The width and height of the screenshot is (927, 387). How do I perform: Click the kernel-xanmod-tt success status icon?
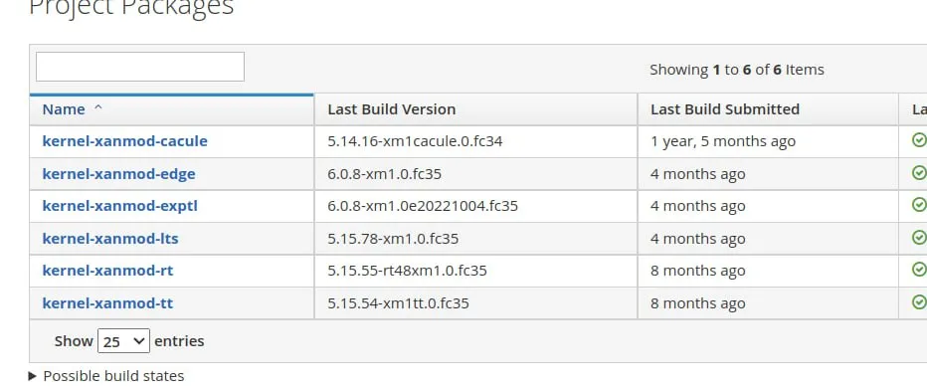click(919, 301)
